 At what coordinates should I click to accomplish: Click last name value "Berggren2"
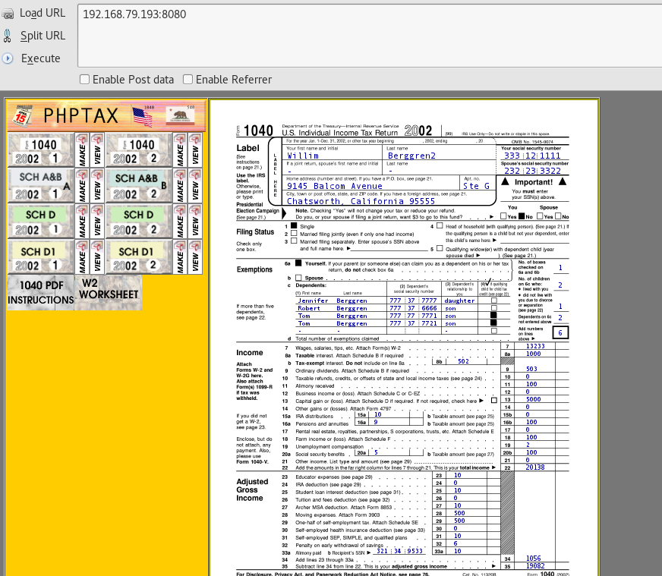(x=411, y=156)
